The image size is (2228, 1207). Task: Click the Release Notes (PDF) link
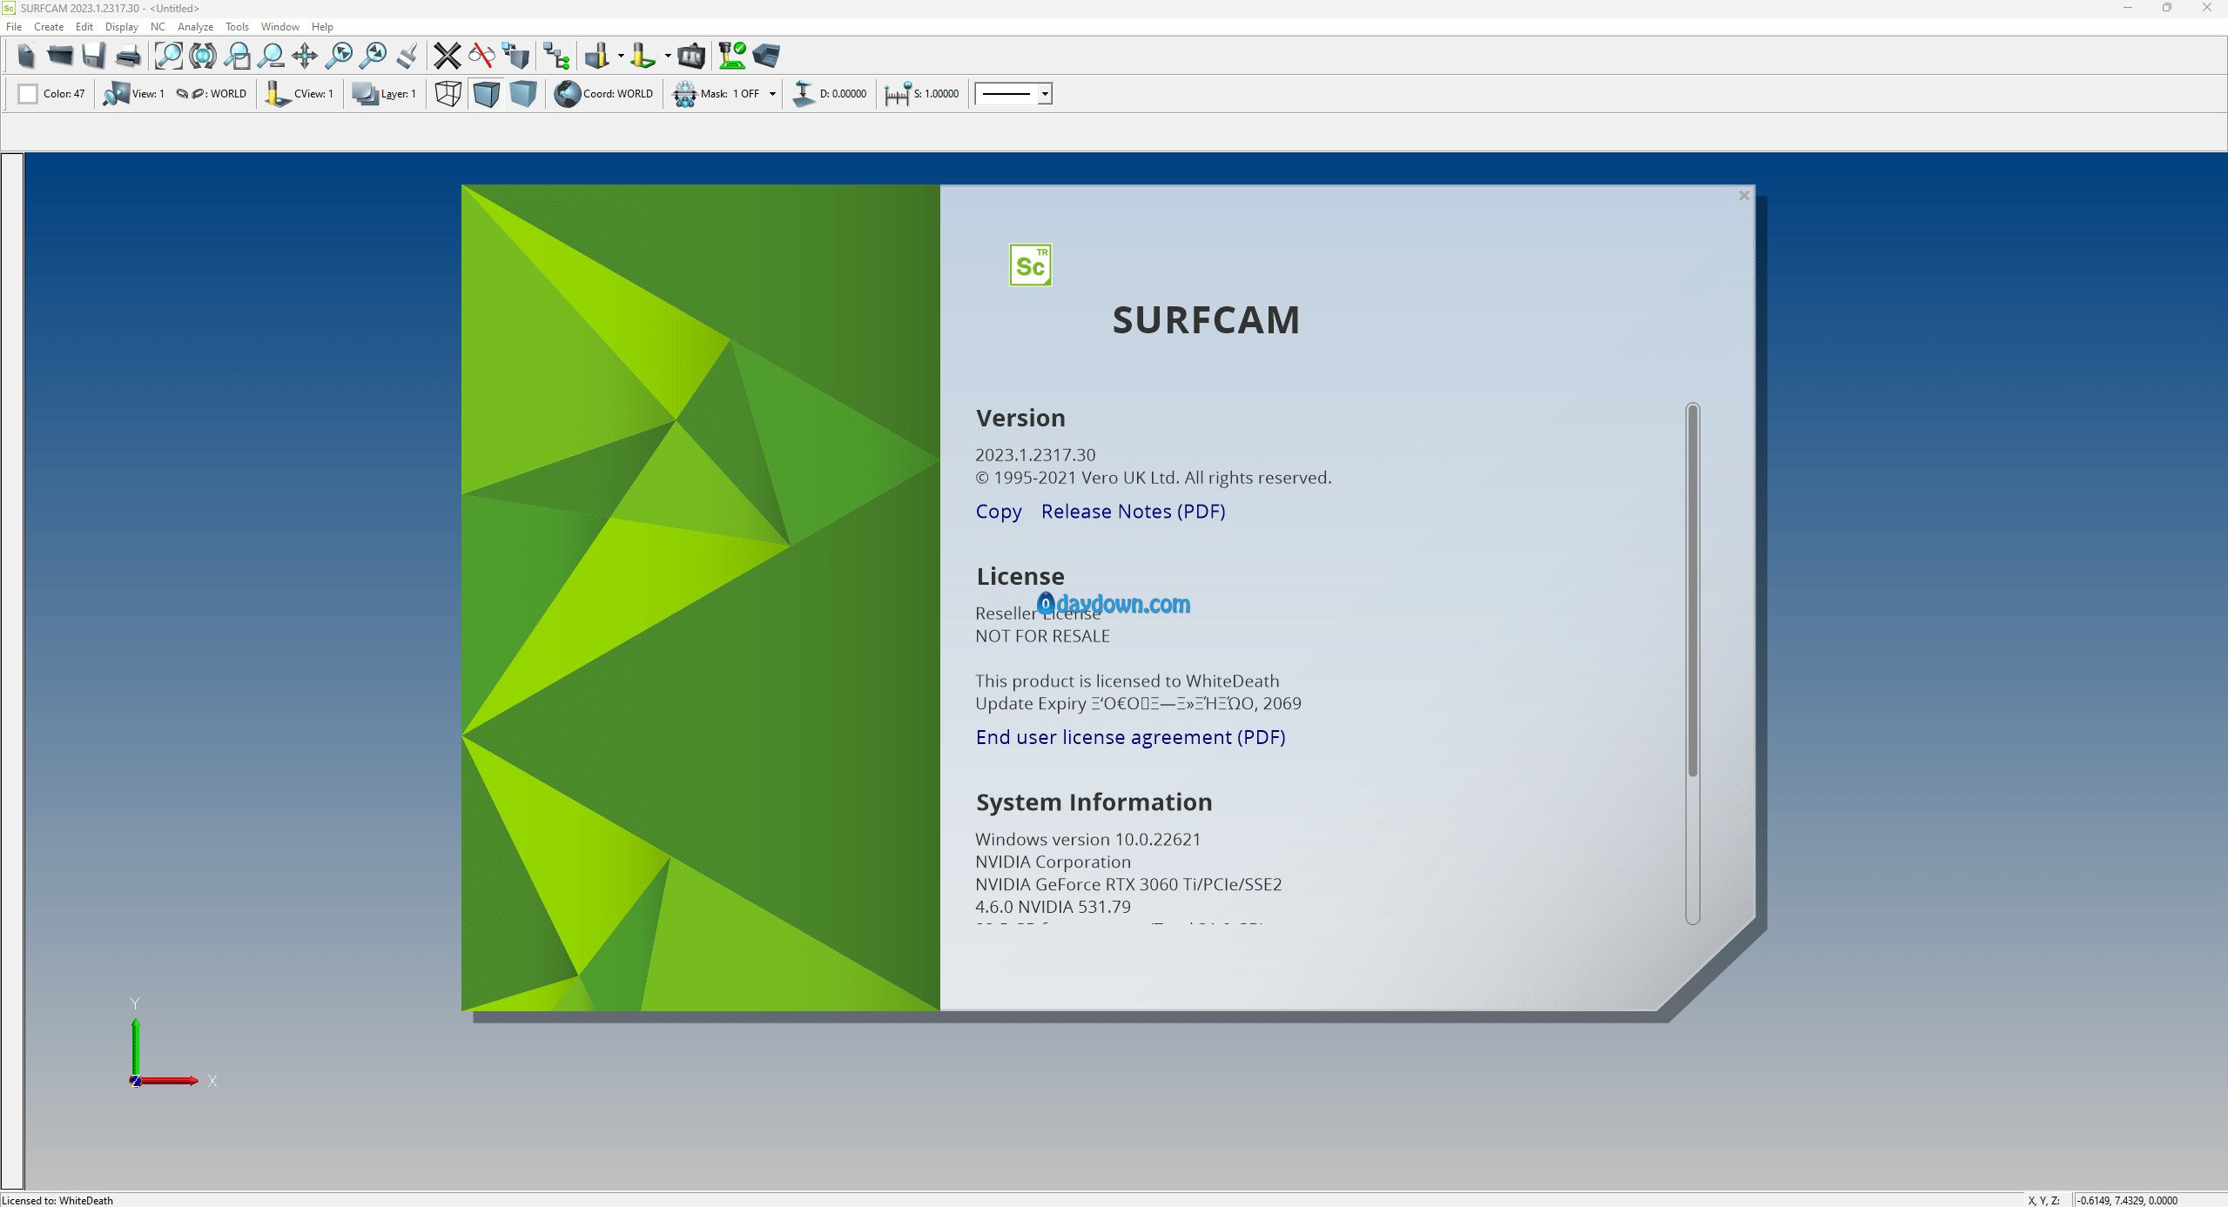coord(1133,512)
